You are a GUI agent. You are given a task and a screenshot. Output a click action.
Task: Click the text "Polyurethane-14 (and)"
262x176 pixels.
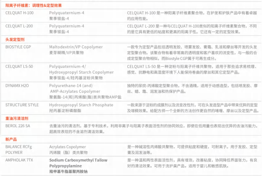click(71, 86)
